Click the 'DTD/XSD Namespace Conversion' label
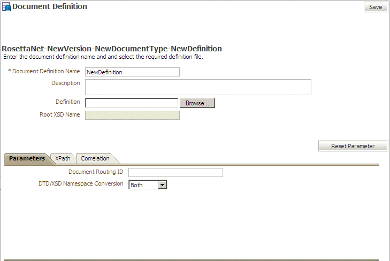 click(x=81, y=183)
